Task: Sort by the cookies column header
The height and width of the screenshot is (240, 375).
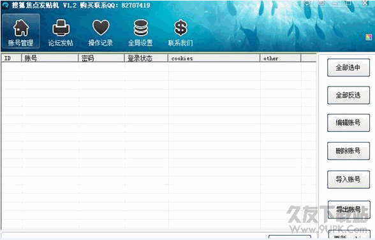Action: pyautogui.click(x=214, y=58)
